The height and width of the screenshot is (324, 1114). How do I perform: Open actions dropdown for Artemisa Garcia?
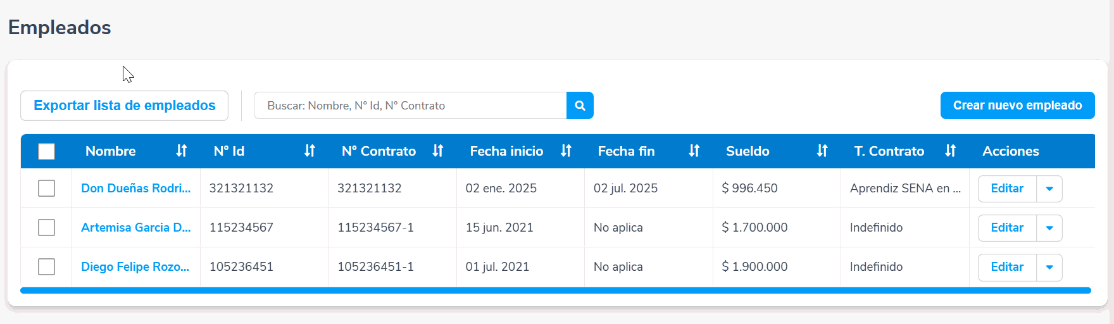[1049, 228]
